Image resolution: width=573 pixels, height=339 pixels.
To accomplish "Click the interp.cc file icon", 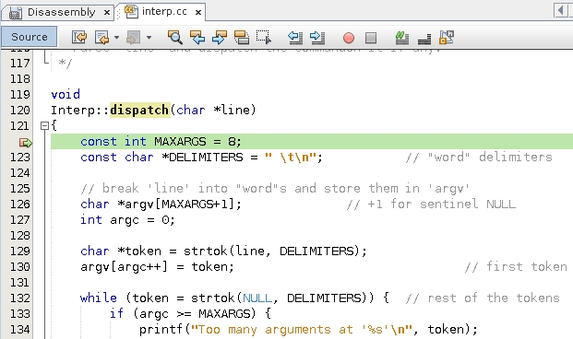I will (131, 11).
